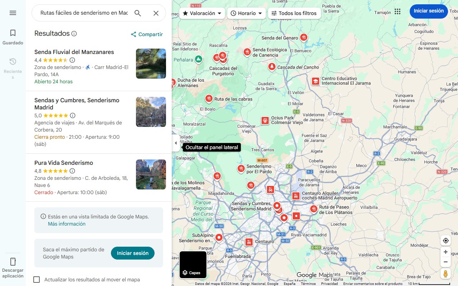The width and height of the screenshot is (458, 286).
Task: Collapse the side panel with the arrow
Action: click(176, 143)
